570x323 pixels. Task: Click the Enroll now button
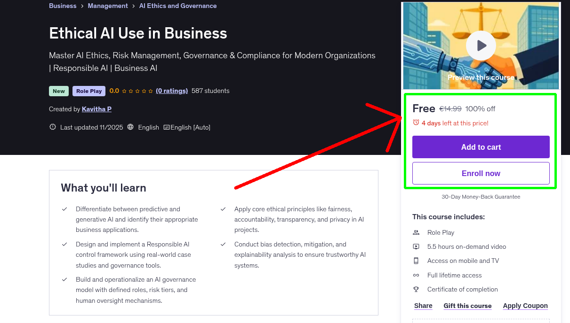click(481, 173)
